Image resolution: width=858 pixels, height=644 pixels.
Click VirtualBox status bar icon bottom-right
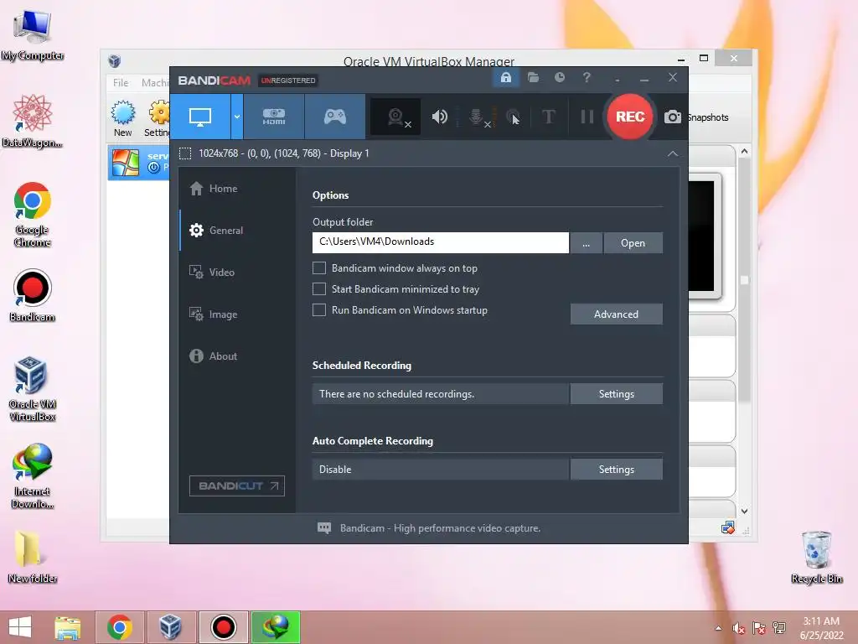(728, 528)
